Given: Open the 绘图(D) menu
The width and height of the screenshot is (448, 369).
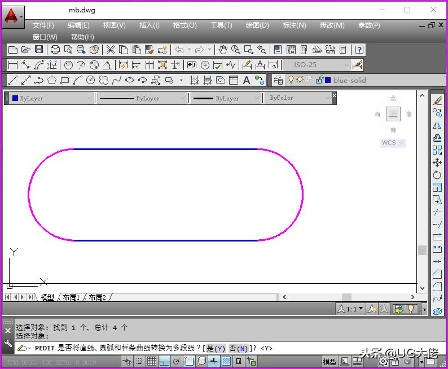Looking at the screenshot, I should tap(257, 25).
